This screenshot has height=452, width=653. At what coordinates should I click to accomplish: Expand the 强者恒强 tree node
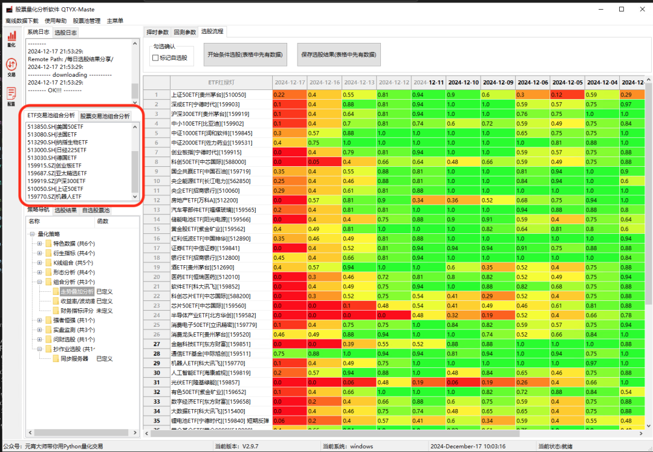pos(39,320)
